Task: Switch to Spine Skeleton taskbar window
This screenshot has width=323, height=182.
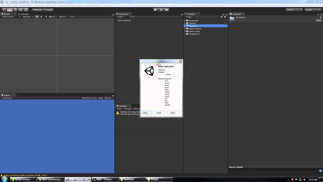Action: click(105, 179)
